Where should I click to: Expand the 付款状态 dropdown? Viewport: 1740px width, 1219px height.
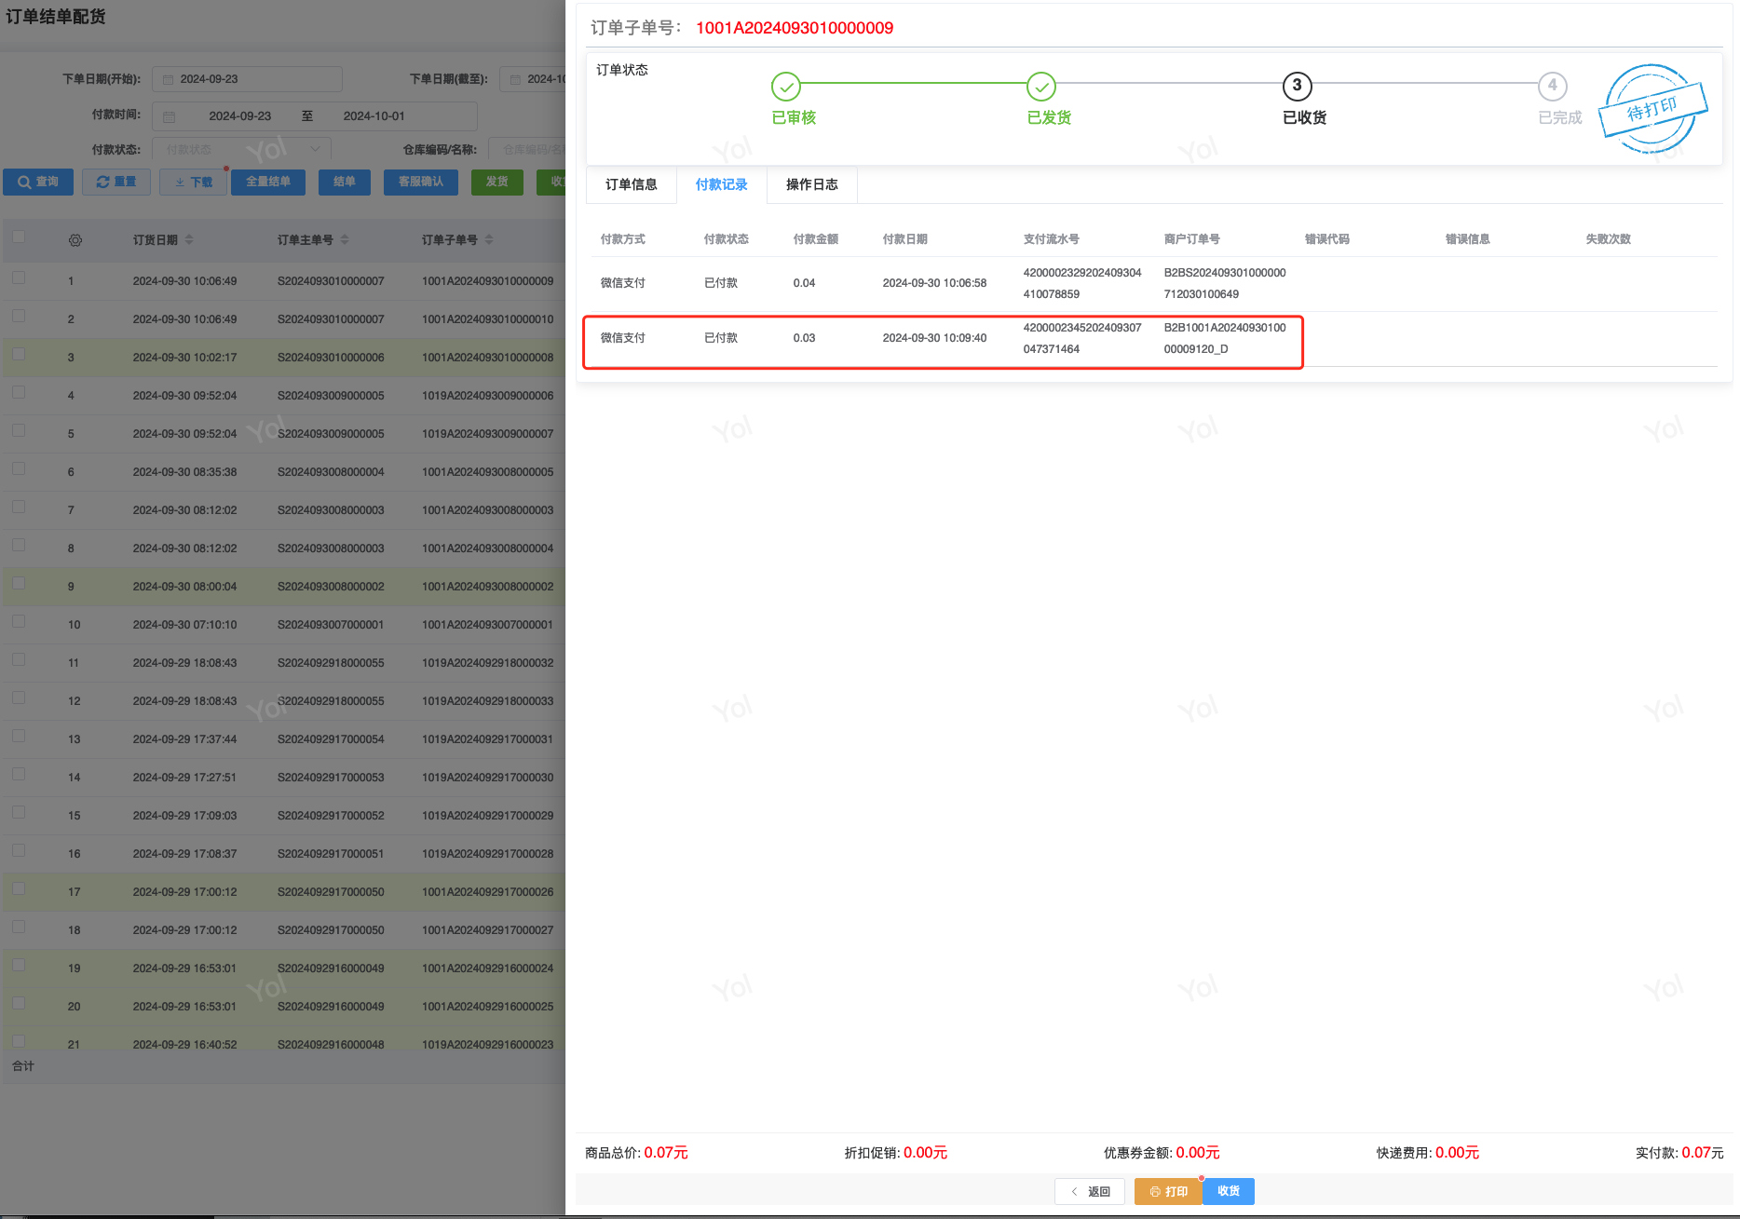241,149
